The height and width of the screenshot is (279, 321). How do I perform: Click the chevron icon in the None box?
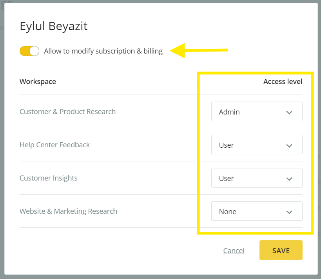pos(289,212)
